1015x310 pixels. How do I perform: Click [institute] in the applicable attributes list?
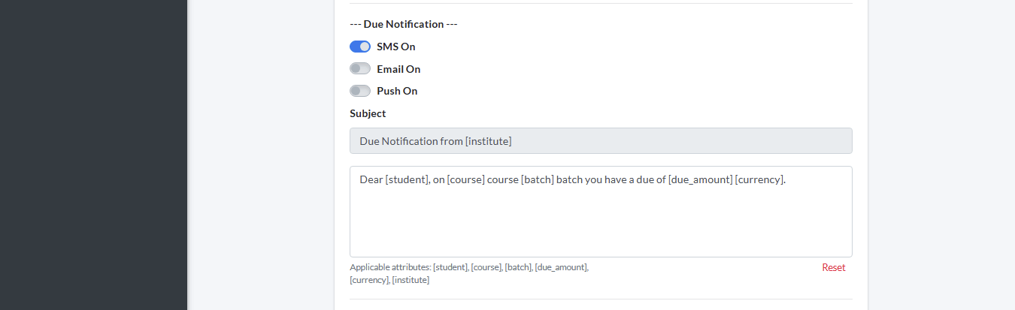pos(410,280)
